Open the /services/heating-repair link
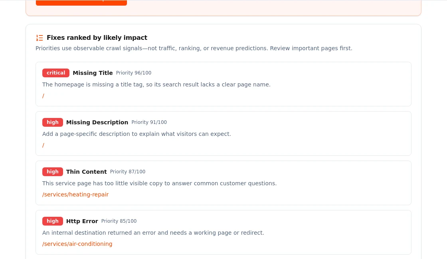Image resolution: width=447 pixels, height=259 pixels. point(75,195)
